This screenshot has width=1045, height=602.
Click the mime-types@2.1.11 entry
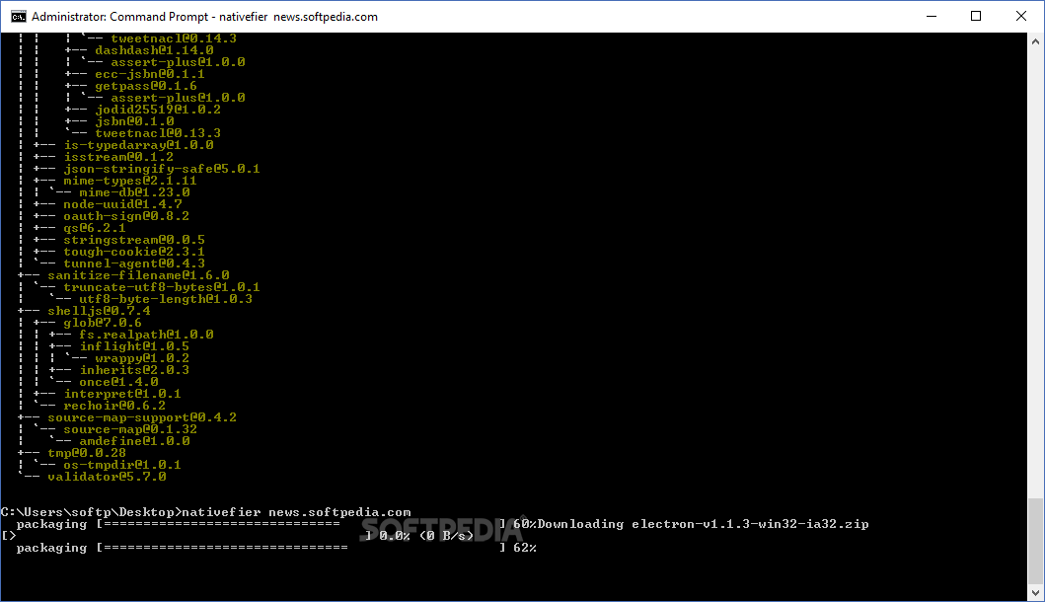coord(130,182)
